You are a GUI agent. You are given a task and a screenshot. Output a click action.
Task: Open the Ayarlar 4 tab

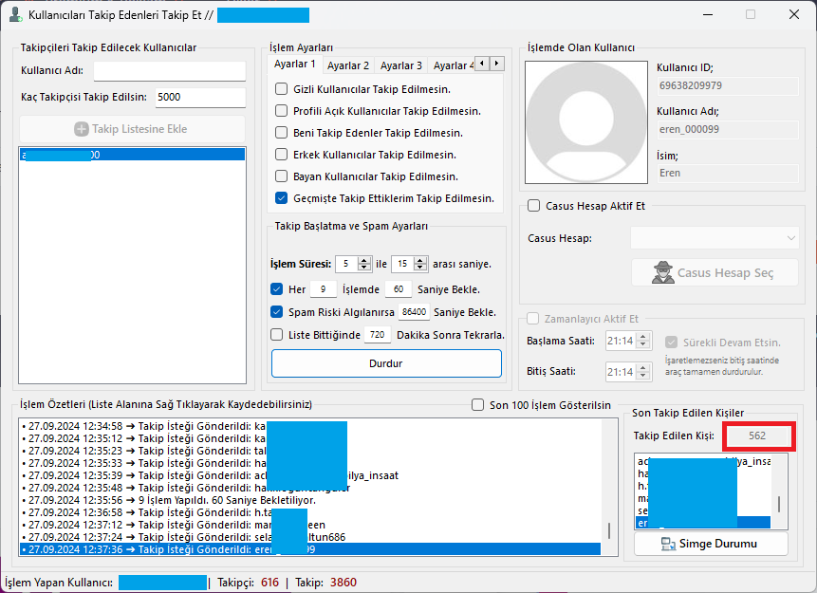coord(452,65)
